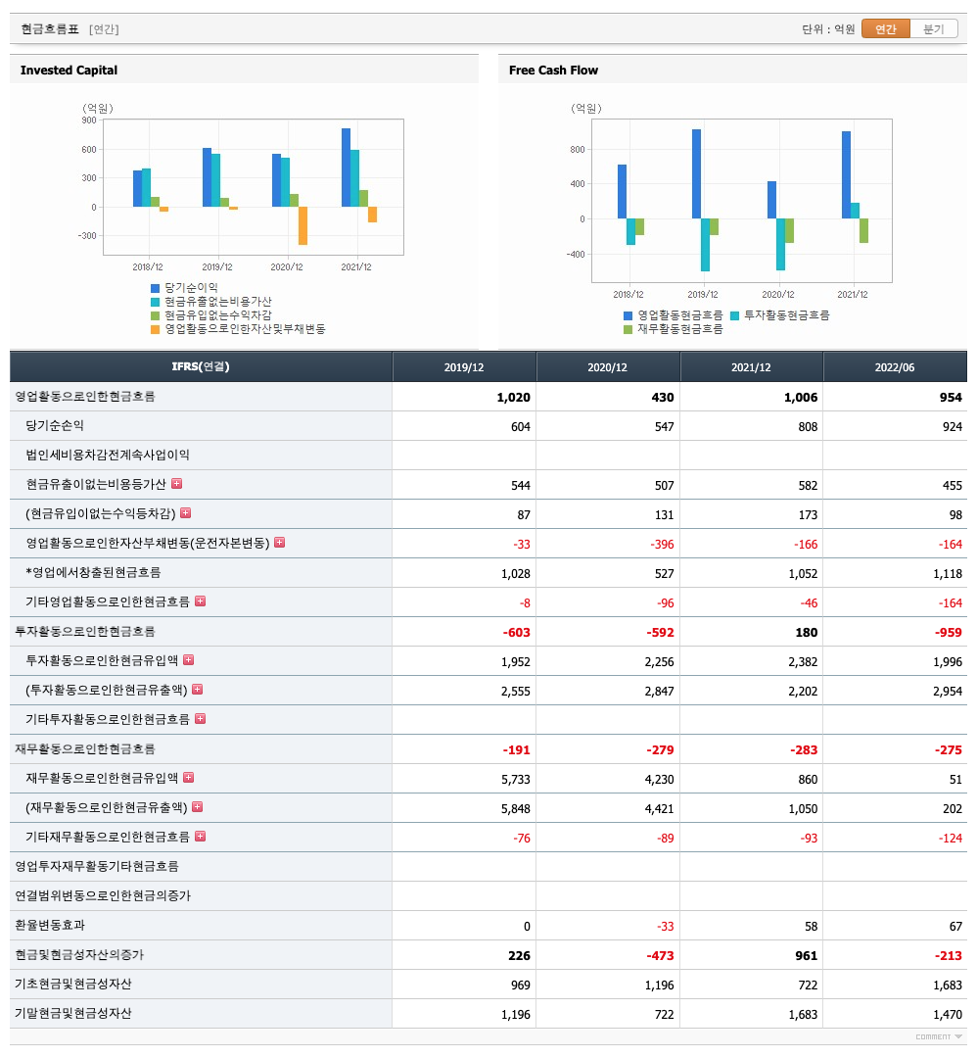Image resolution: width=977 pixels, height=1058 pixels.
Task: Click the 1,006 value in 2021/12 column
Action: [801, 398]
